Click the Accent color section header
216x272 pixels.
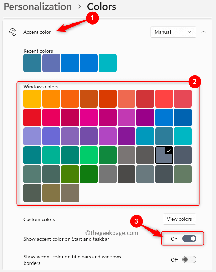click(x=37, y=32)
